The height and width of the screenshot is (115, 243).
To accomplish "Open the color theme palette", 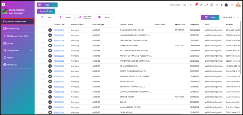I will [x=226, y=5].
